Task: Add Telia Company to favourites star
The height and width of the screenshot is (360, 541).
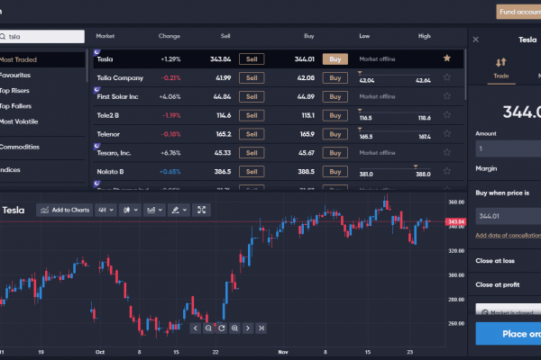Action: pos(447,77)
